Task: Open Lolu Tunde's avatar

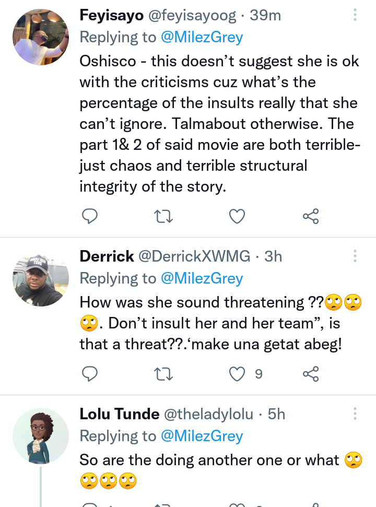Action: 41,436
